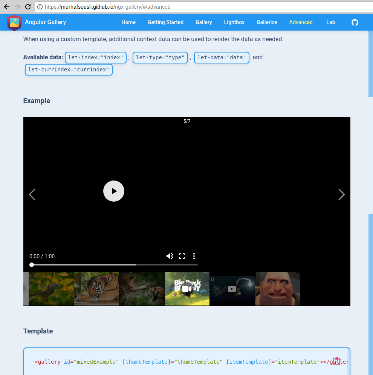
Task: Select the tiger thumbnail
Action: [x=96, y=289]
